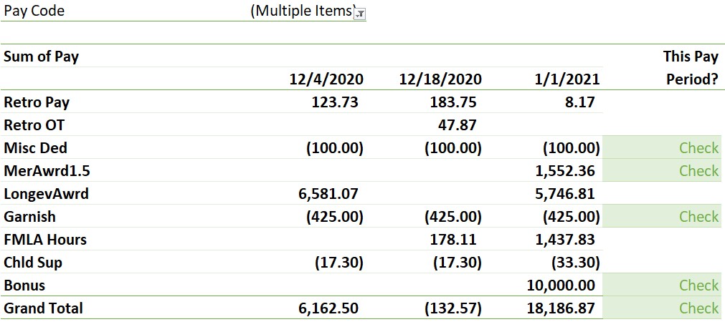Click the Bonus 10,000.00 value cell
This screenshot has width=725, height=322.
(561, 286)
